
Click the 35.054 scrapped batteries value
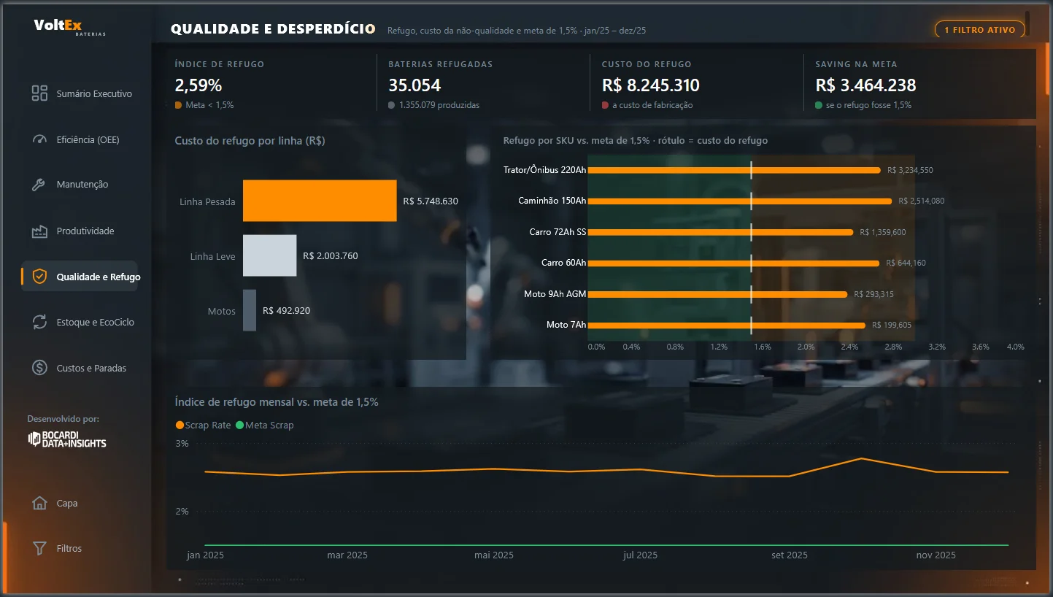click(414, 85)
